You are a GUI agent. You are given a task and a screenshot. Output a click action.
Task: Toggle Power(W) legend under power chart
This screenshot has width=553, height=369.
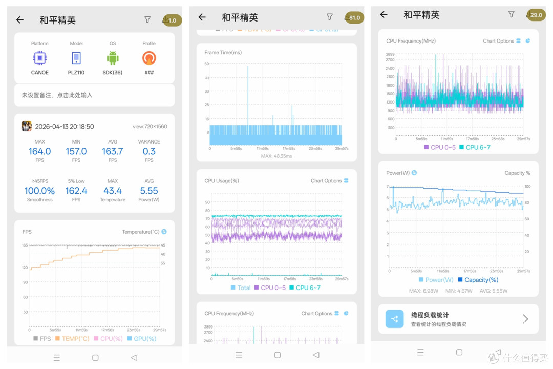pyautogui.click(x=436, y=280)
